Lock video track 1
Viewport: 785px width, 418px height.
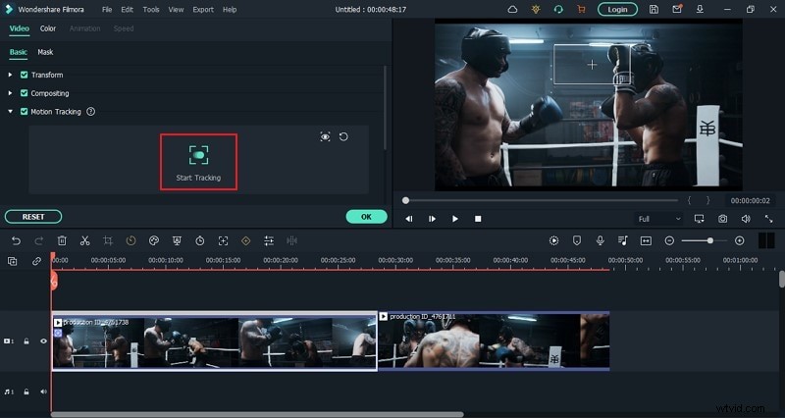26,340
